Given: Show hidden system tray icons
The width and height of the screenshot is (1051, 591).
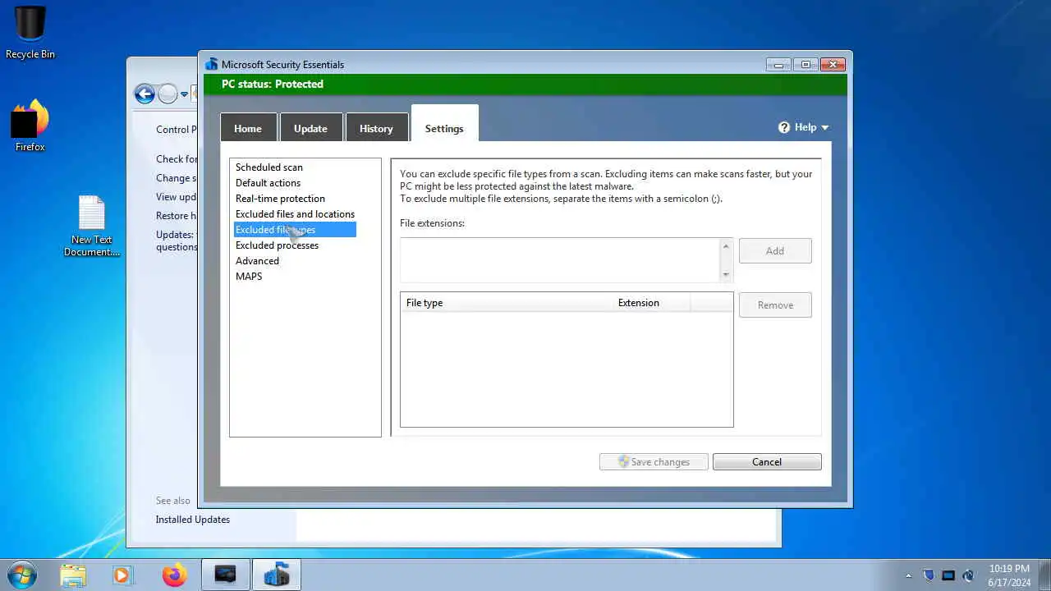Looking at the screenshot, I should 908,575.
